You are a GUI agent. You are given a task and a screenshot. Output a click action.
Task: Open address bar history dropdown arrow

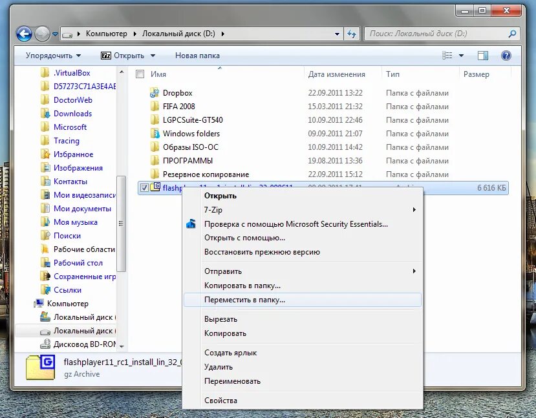click(x=337, y=34)
